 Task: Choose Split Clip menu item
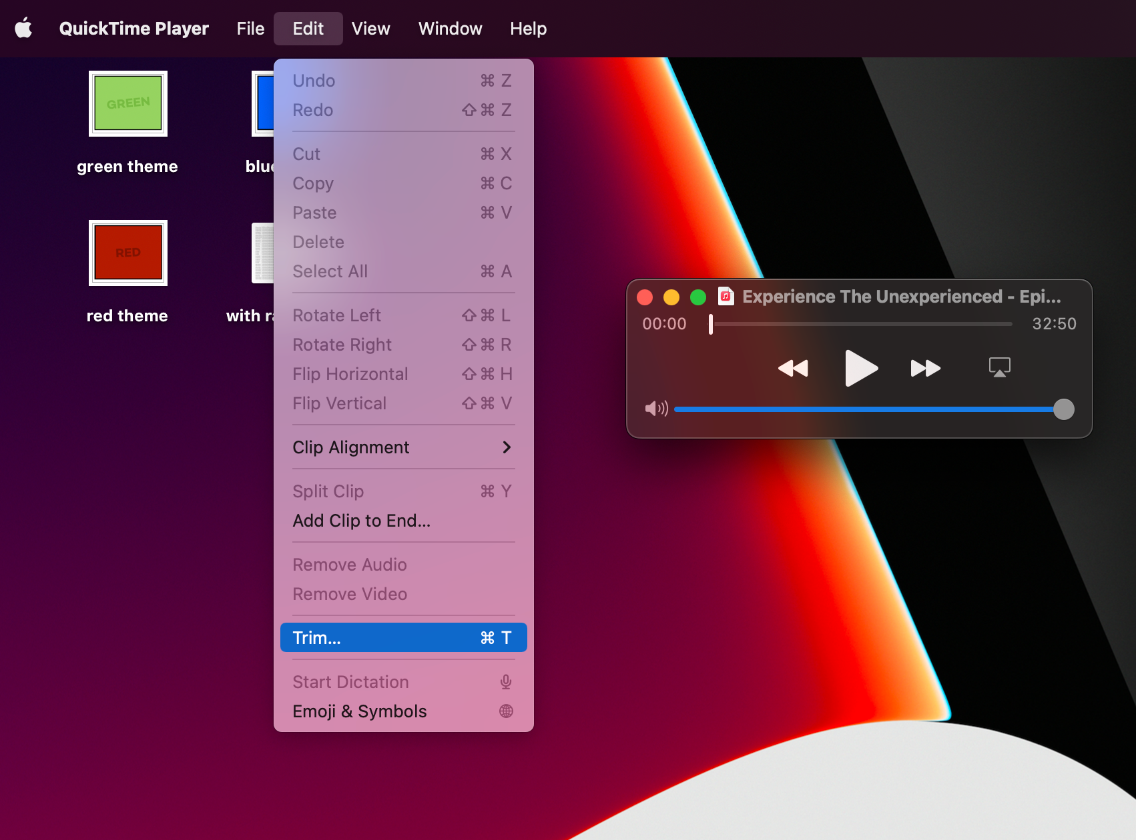point(403,491)
